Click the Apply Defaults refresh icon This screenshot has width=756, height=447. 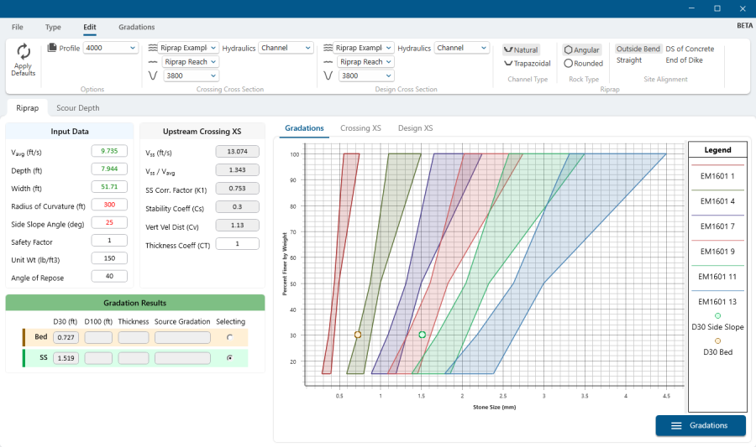[24, 51]
